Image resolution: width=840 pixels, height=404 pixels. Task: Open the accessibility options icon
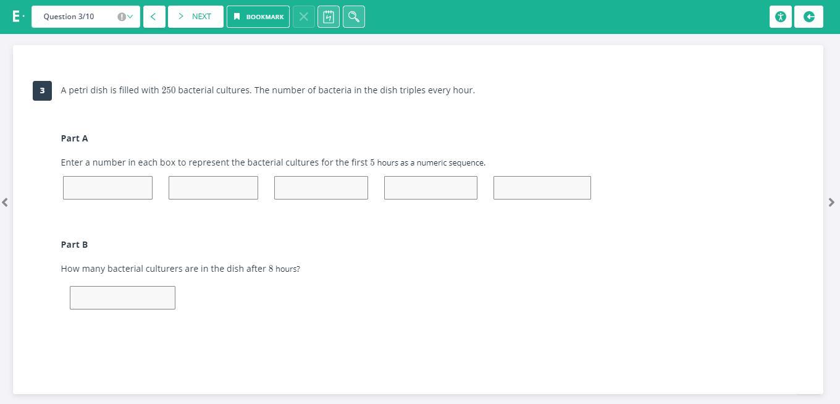tap(781, 17)
